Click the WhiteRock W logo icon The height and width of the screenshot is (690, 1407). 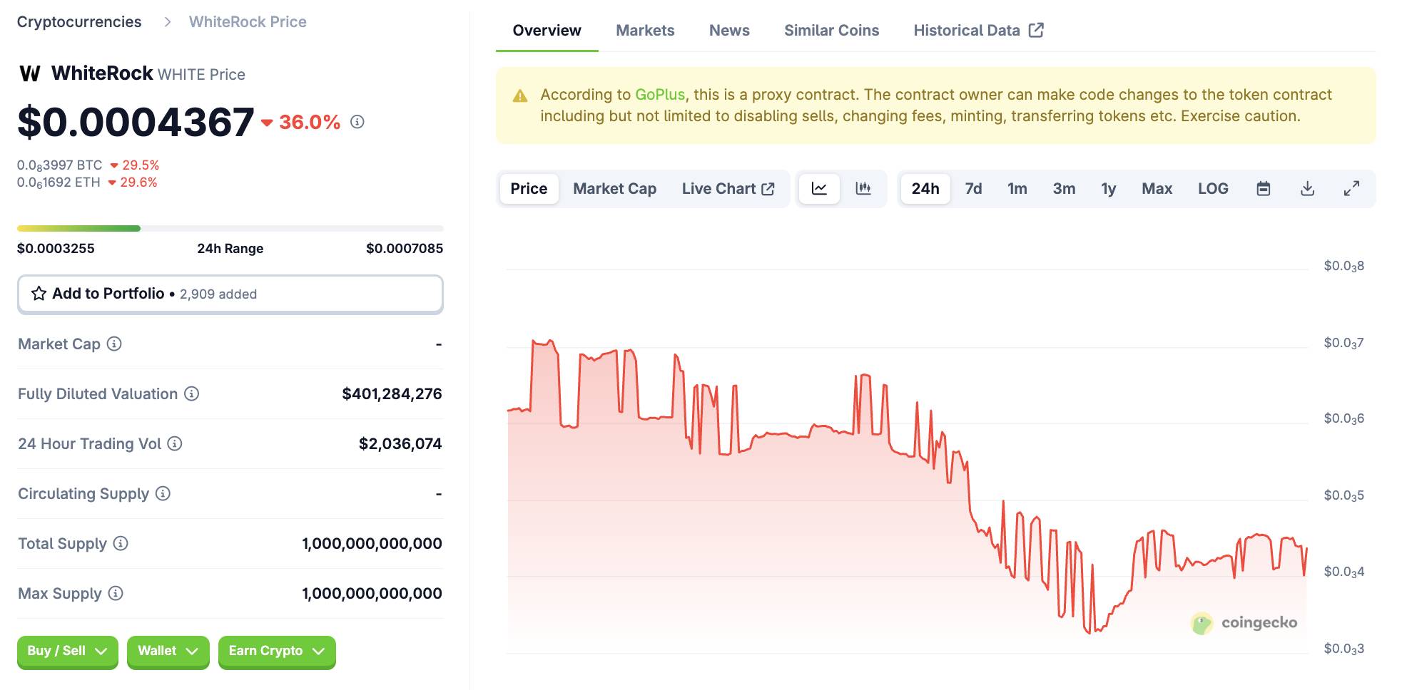point(30,73)
